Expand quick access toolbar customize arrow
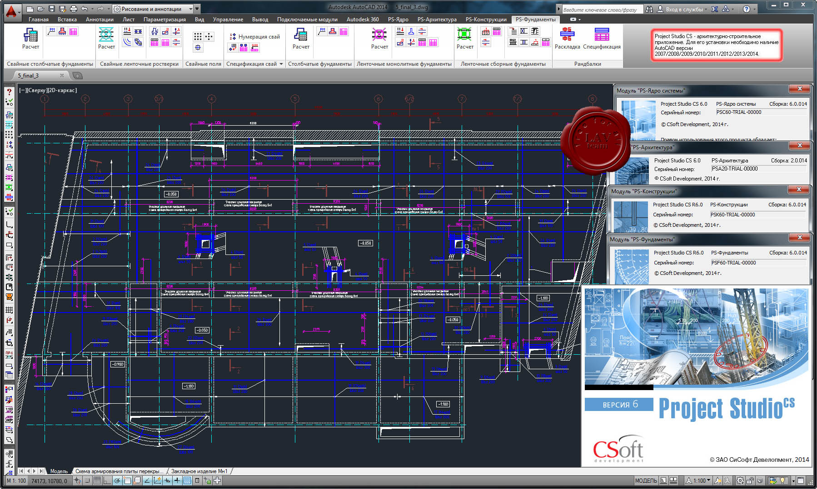 [197, 9]
